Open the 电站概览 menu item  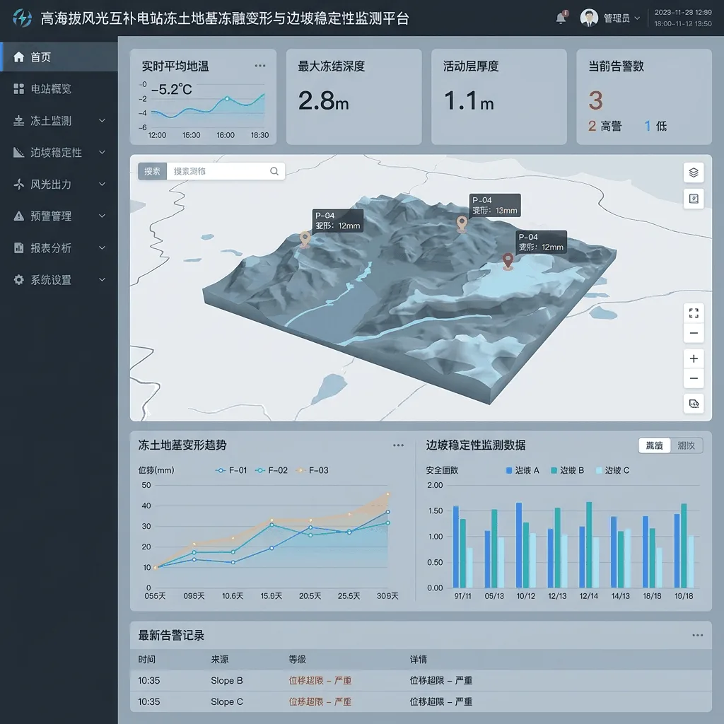[x=59, y=88]
